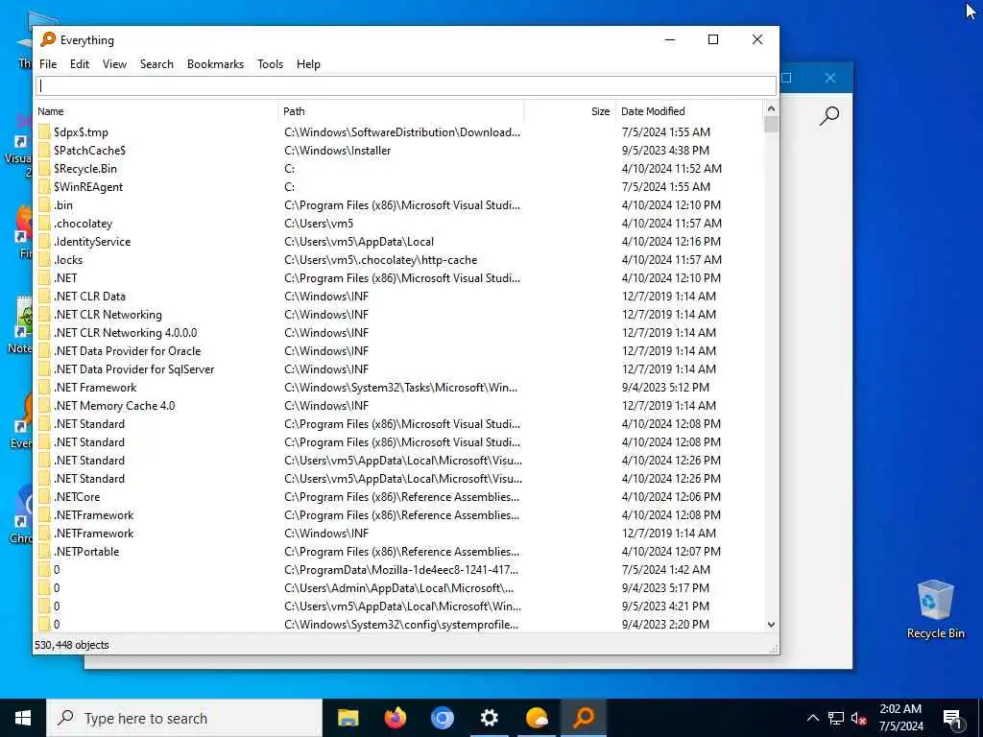The image size is (983, 737).
Task: Sort results by Size column header
Action: point(570,111)
